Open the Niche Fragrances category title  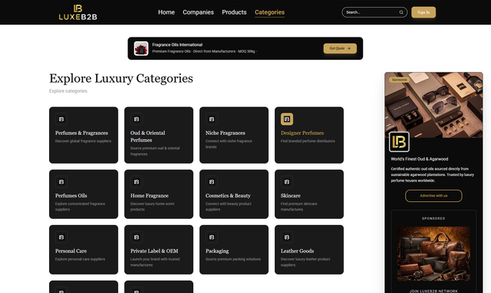point(225,133)
